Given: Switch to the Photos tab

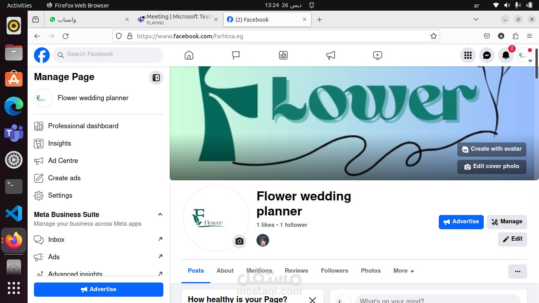Looking at the screenshot, I should click(x=371, y=271).
